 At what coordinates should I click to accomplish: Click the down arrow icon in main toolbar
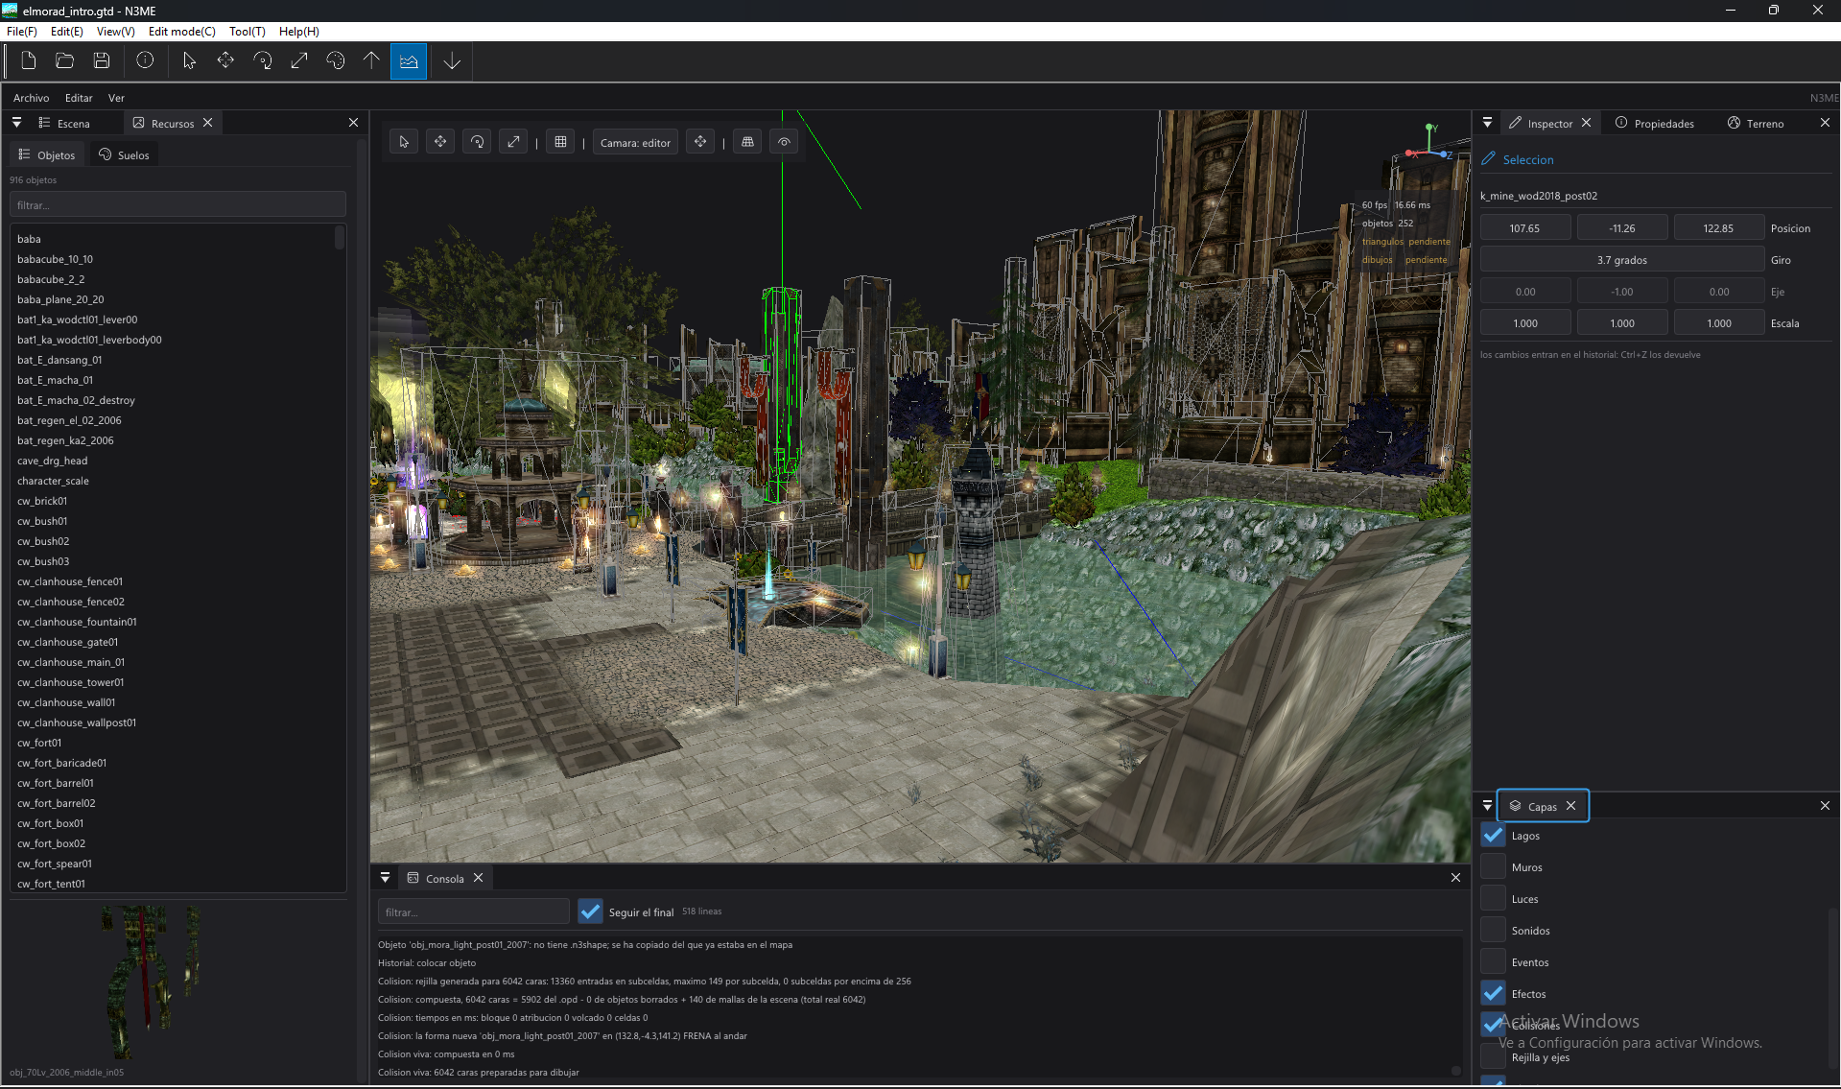pos(452,61)
